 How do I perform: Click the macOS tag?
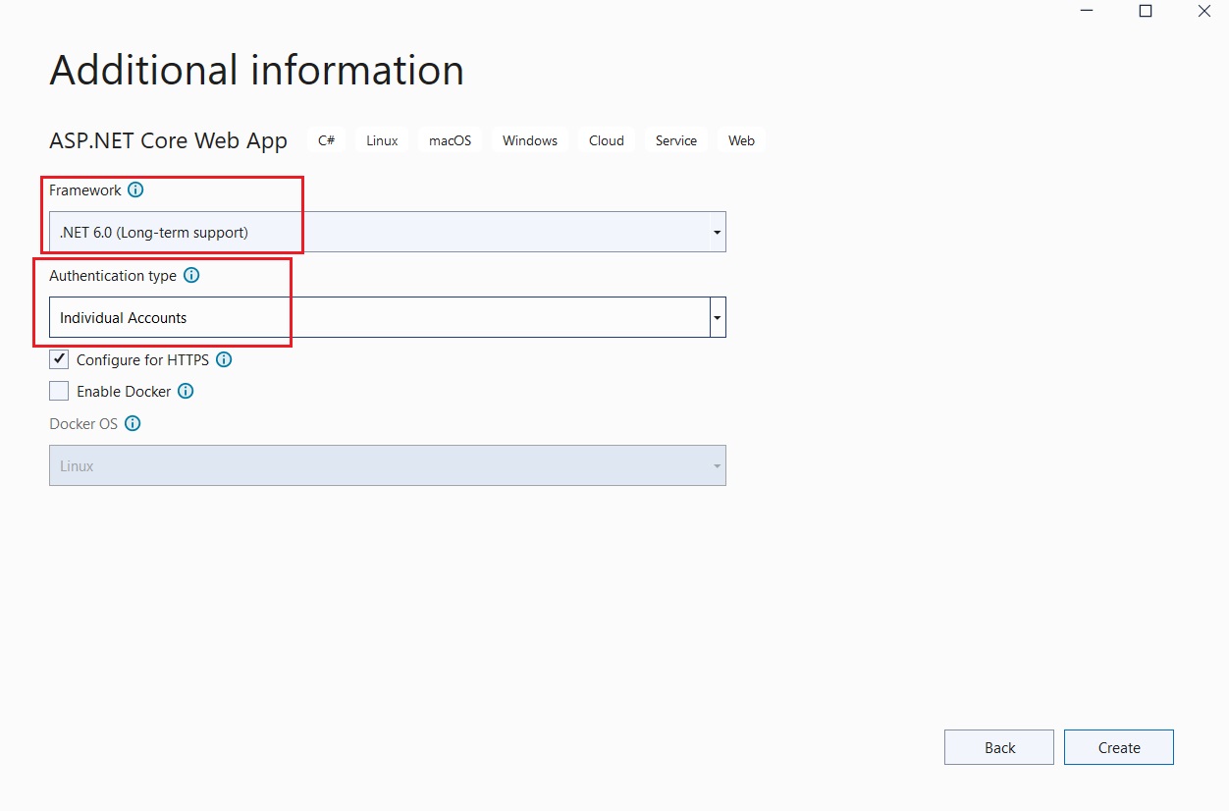[x=450, y=140]
